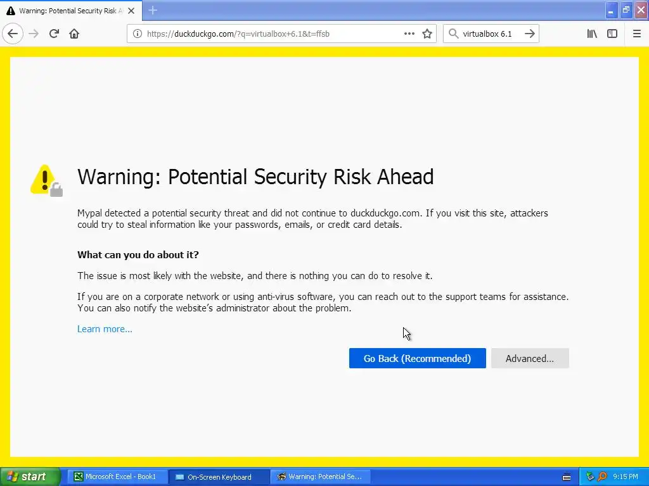The width and height of the screenshot is (649, 486).
Task: Bookmark this page with the star
Action: [x=427, y=34]
